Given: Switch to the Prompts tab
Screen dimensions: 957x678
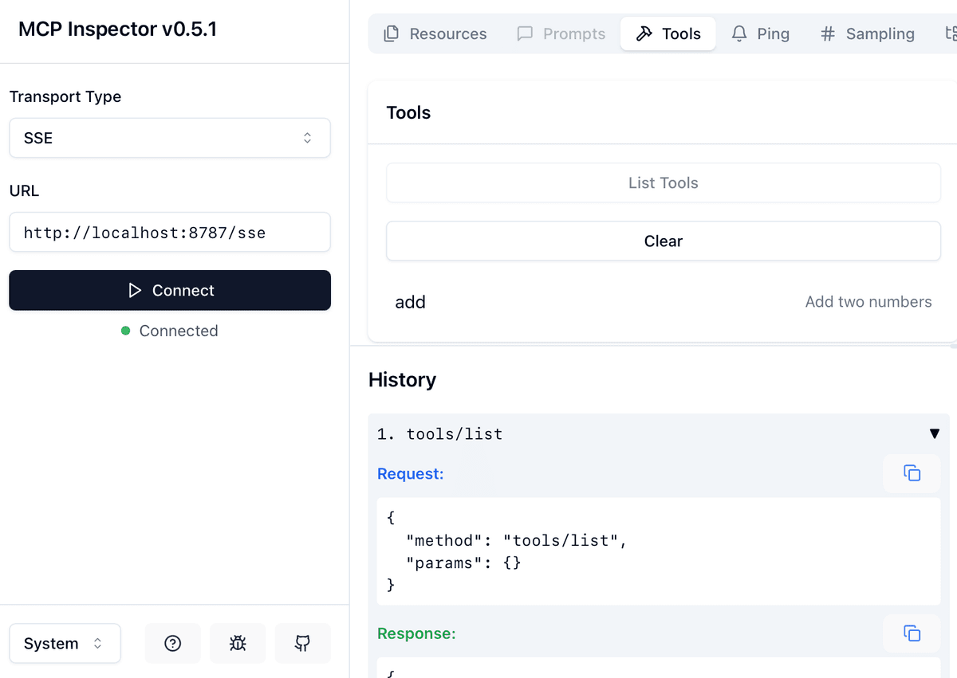Looking at the screenshot, I should pyautogui.click(x=561, y=33).
